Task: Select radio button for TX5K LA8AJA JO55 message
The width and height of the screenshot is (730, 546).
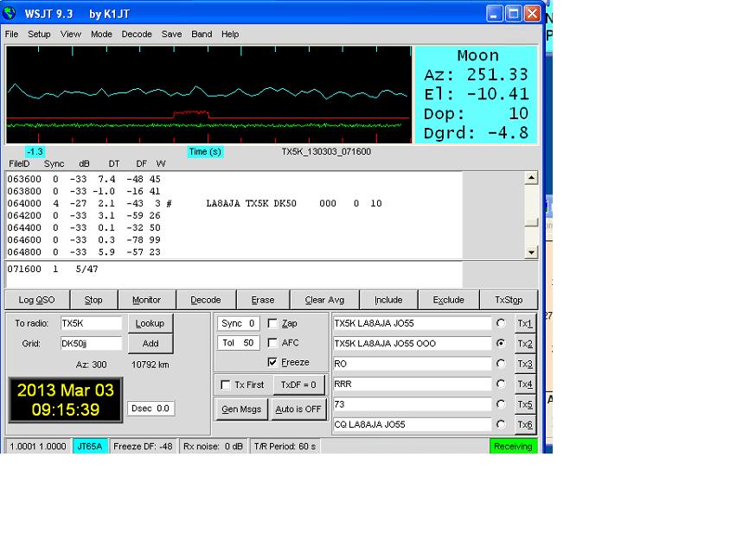Action: [501, 323]
